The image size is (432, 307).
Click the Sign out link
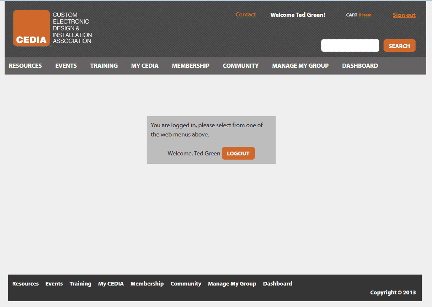(404, 15)
